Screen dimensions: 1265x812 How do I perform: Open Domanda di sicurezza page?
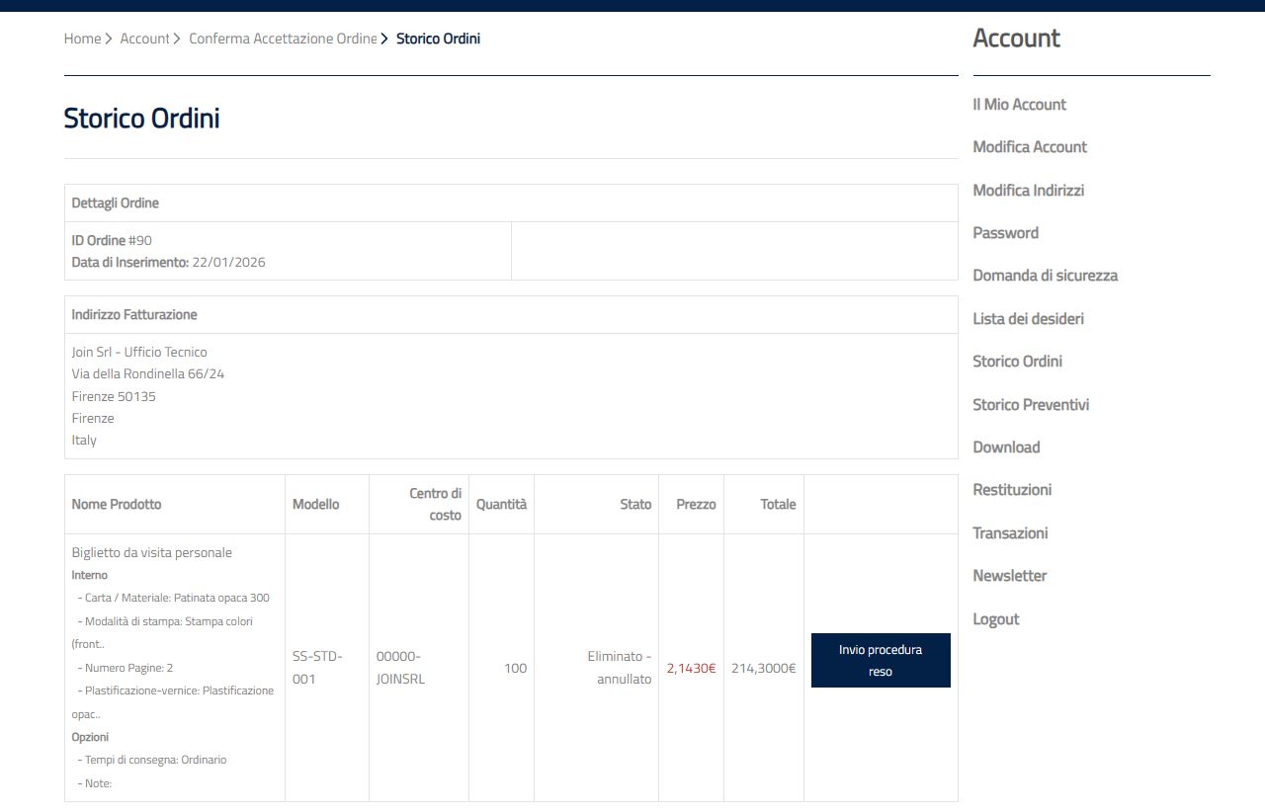click(x=1045, y=276)
